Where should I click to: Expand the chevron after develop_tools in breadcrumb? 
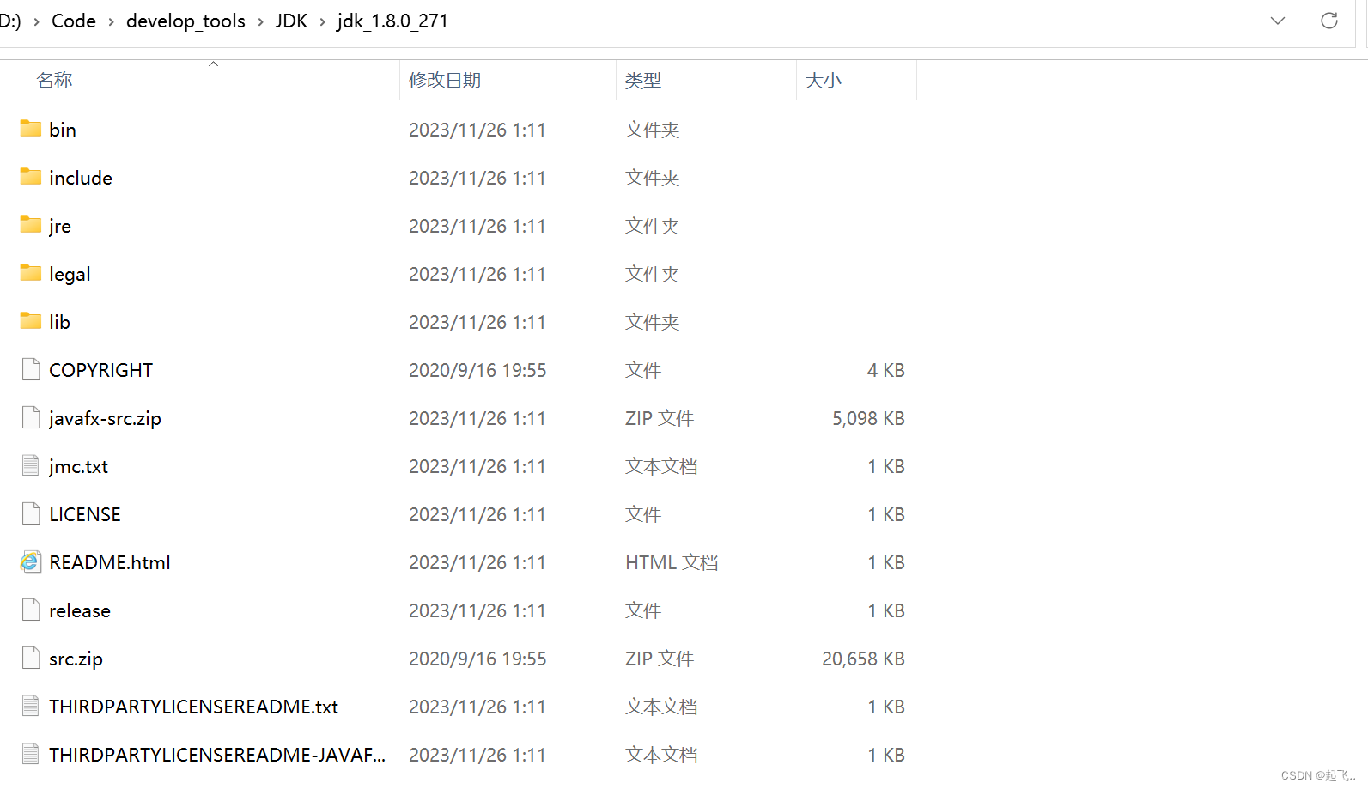coord(260,21)
